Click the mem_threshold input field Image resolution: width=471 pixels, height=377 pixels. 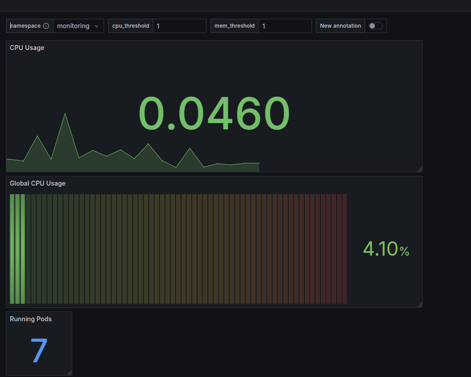[x=285, y=26]
